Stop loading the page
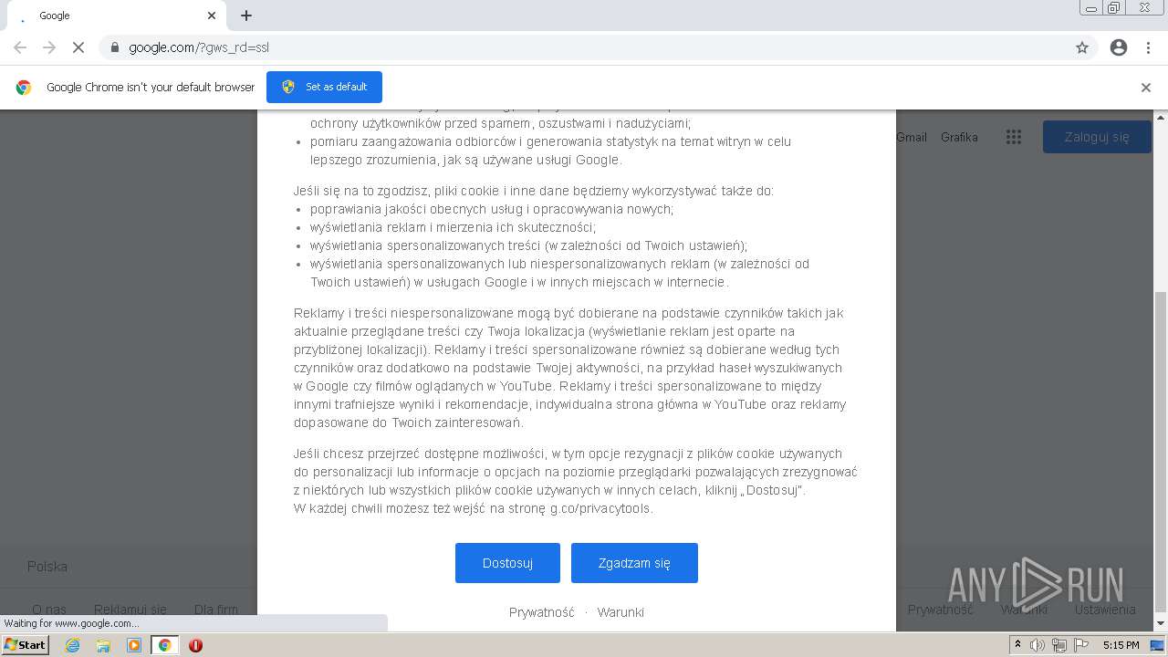 (x=78, y=47)
